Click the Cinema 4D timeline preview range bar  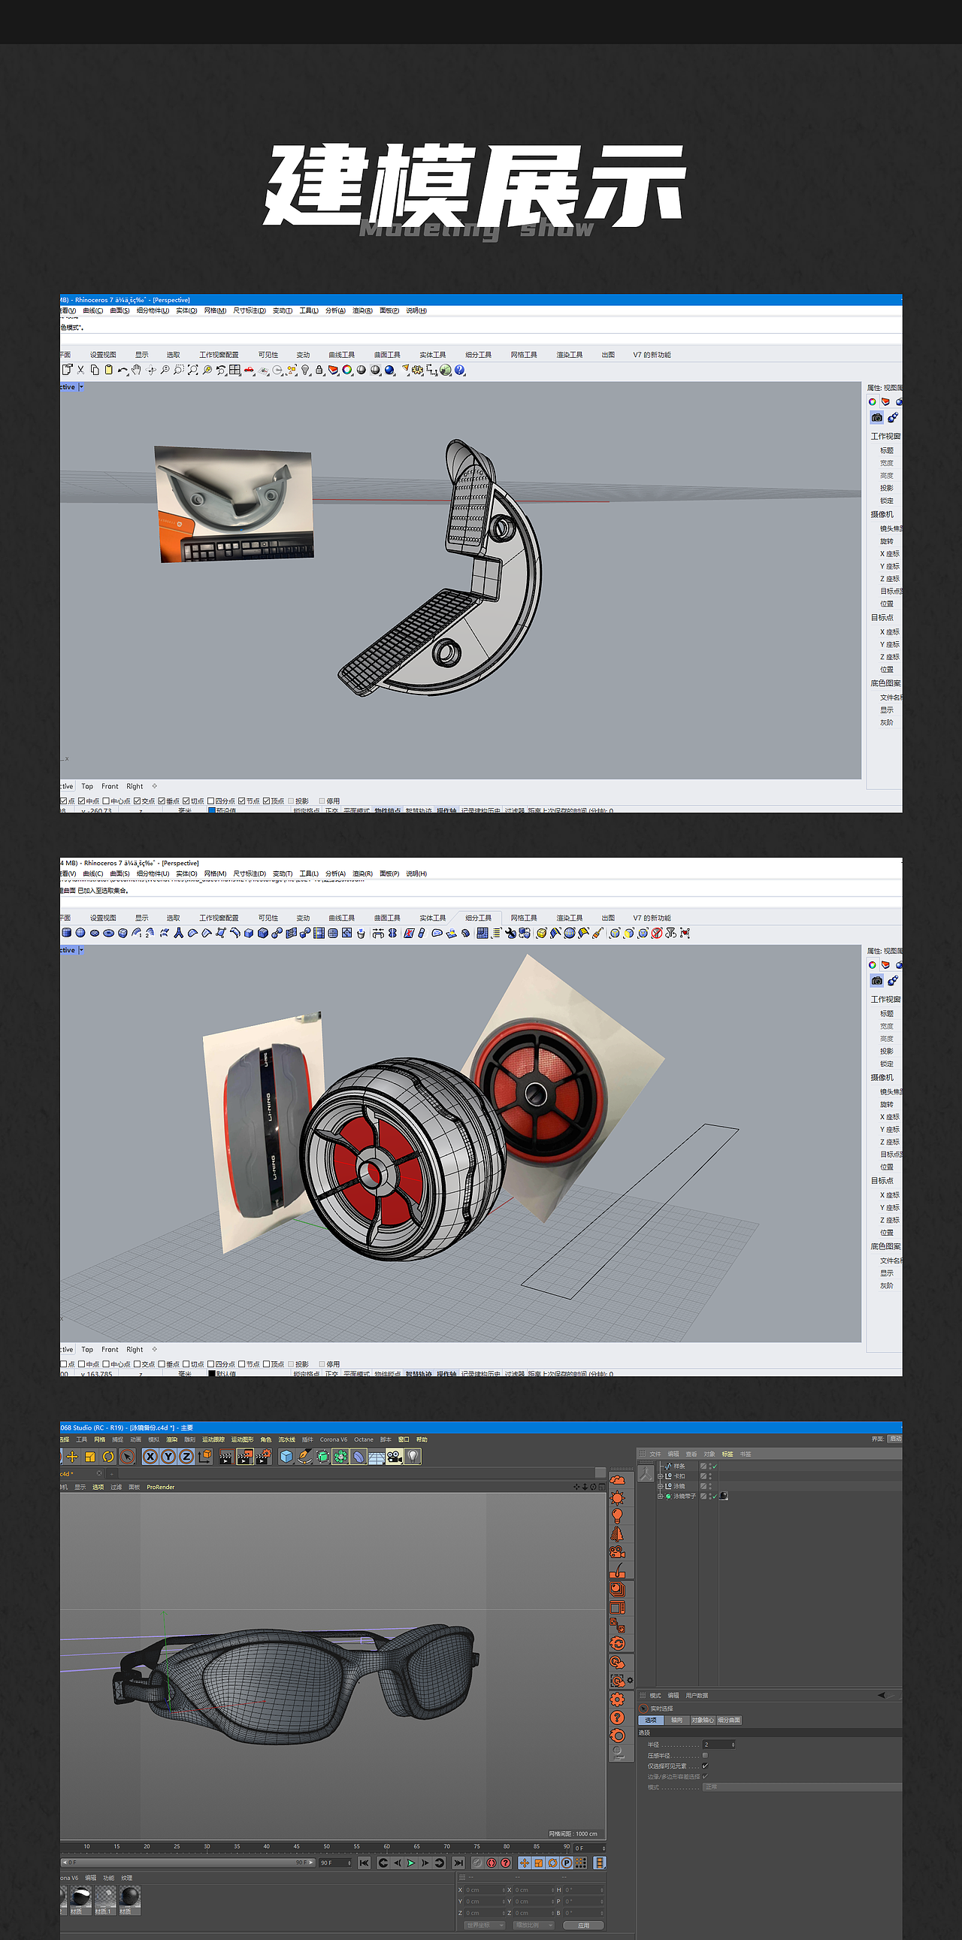click(x=187, y=1863)
